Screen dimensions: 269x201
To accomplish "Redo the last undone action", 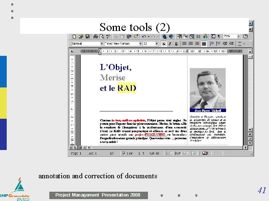I will (x=154, y=36).
